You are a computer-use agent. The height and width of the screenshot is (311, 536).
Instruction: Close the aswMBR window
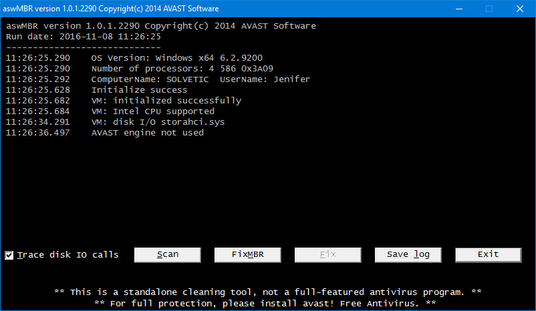point(520,9)
